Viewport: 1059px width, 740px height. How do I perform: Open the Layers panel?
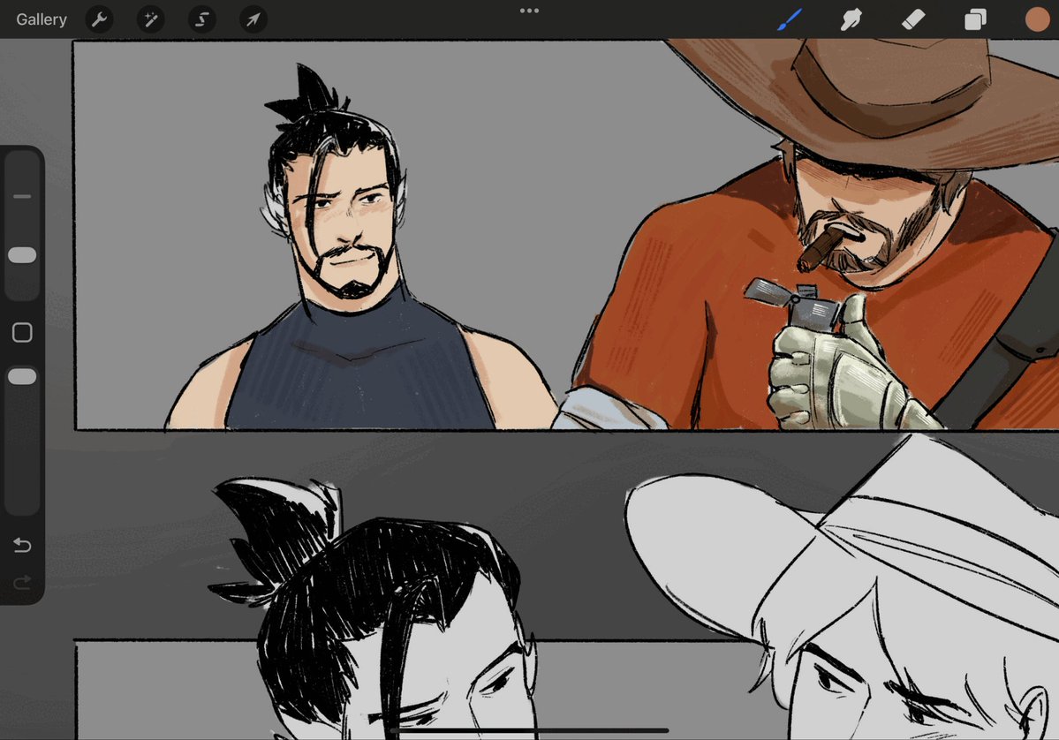975,19
